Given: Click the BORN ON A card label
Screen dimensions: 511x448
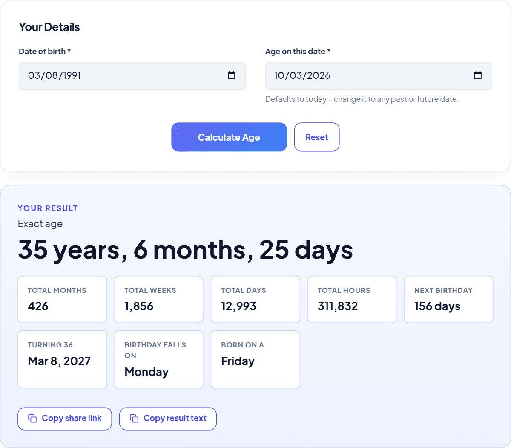Looking at the screenshot, I should [x=242, y=345].
